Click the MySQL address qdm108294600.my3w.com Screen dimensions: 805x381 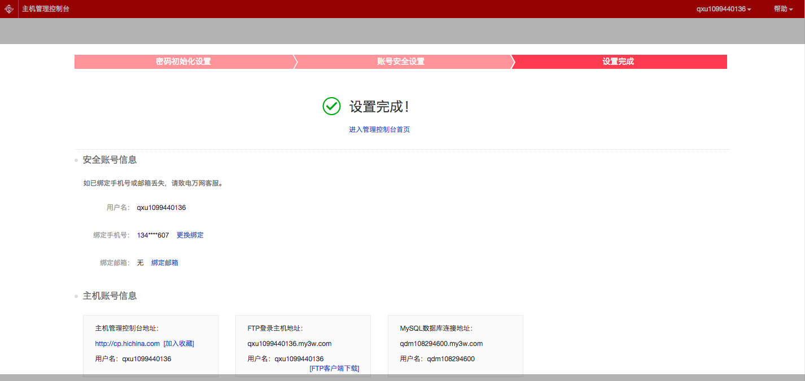[x=441, y=343]
